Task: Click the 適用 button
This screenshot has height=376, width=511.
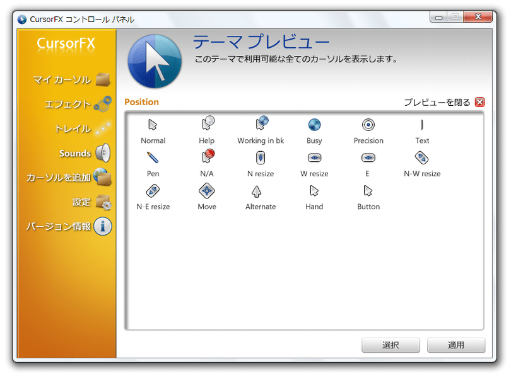Action: coord(456,345)
